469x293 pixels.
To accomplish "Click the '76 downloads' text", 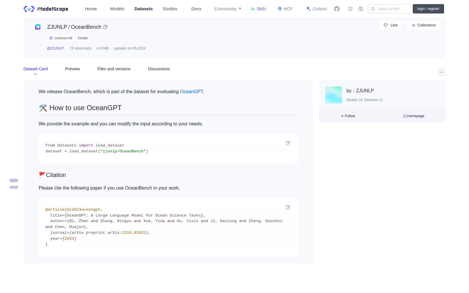I will pyautogui.click(x=81, y=48).
